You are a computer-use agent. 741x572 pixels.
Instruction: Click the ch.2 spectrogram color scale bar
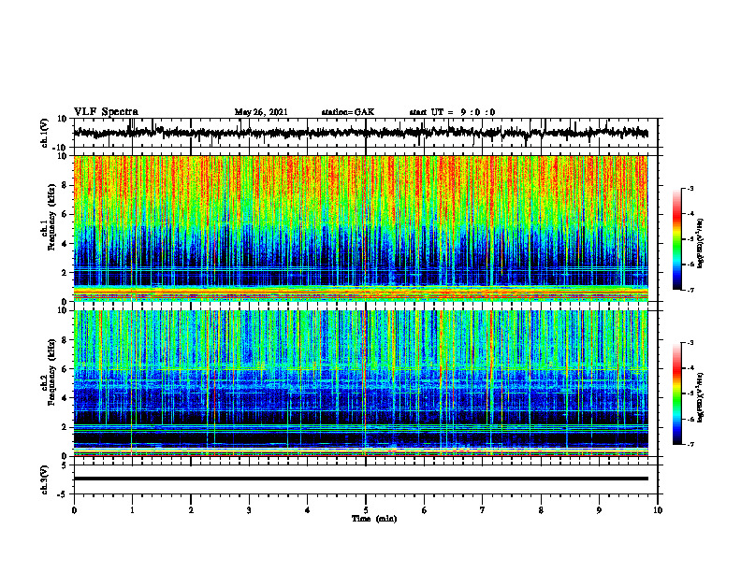(x=676, y=393)
